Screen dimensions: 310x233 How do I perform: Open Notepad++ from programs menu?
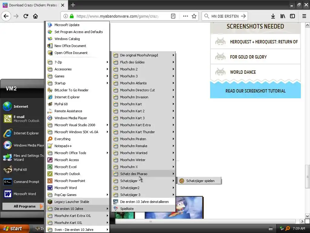pyautogui.click(x=78, y=146)
